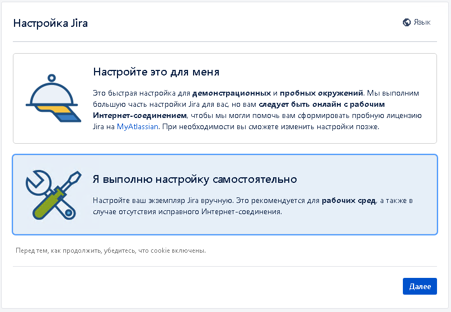Click the description text of the manual setup option

tap(252, 206)
